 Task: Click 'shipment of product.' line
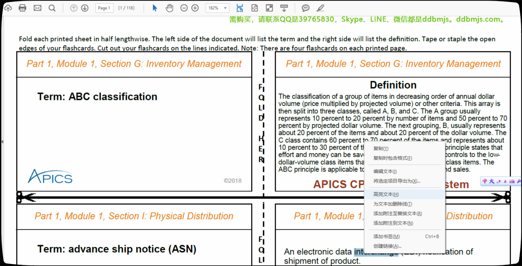(x=322, y=261)
